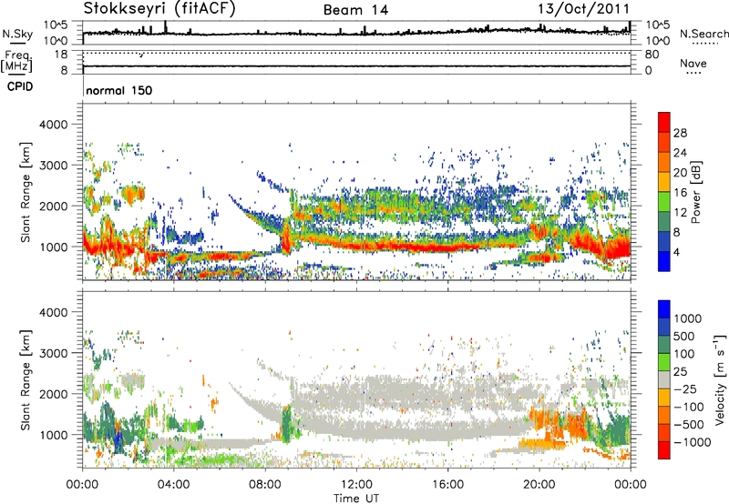Select the 'Time UT' axis title

pos(356,499)
